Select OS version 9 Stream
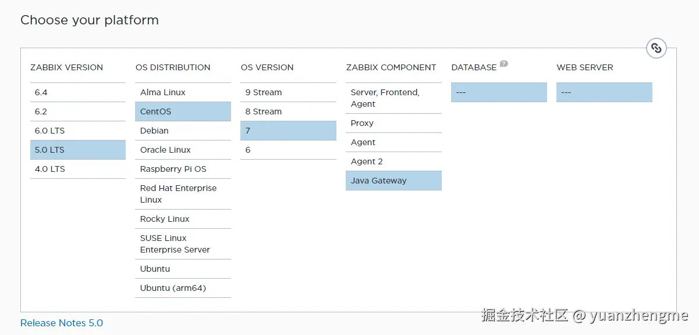699x335 pixels. (288, 92)
